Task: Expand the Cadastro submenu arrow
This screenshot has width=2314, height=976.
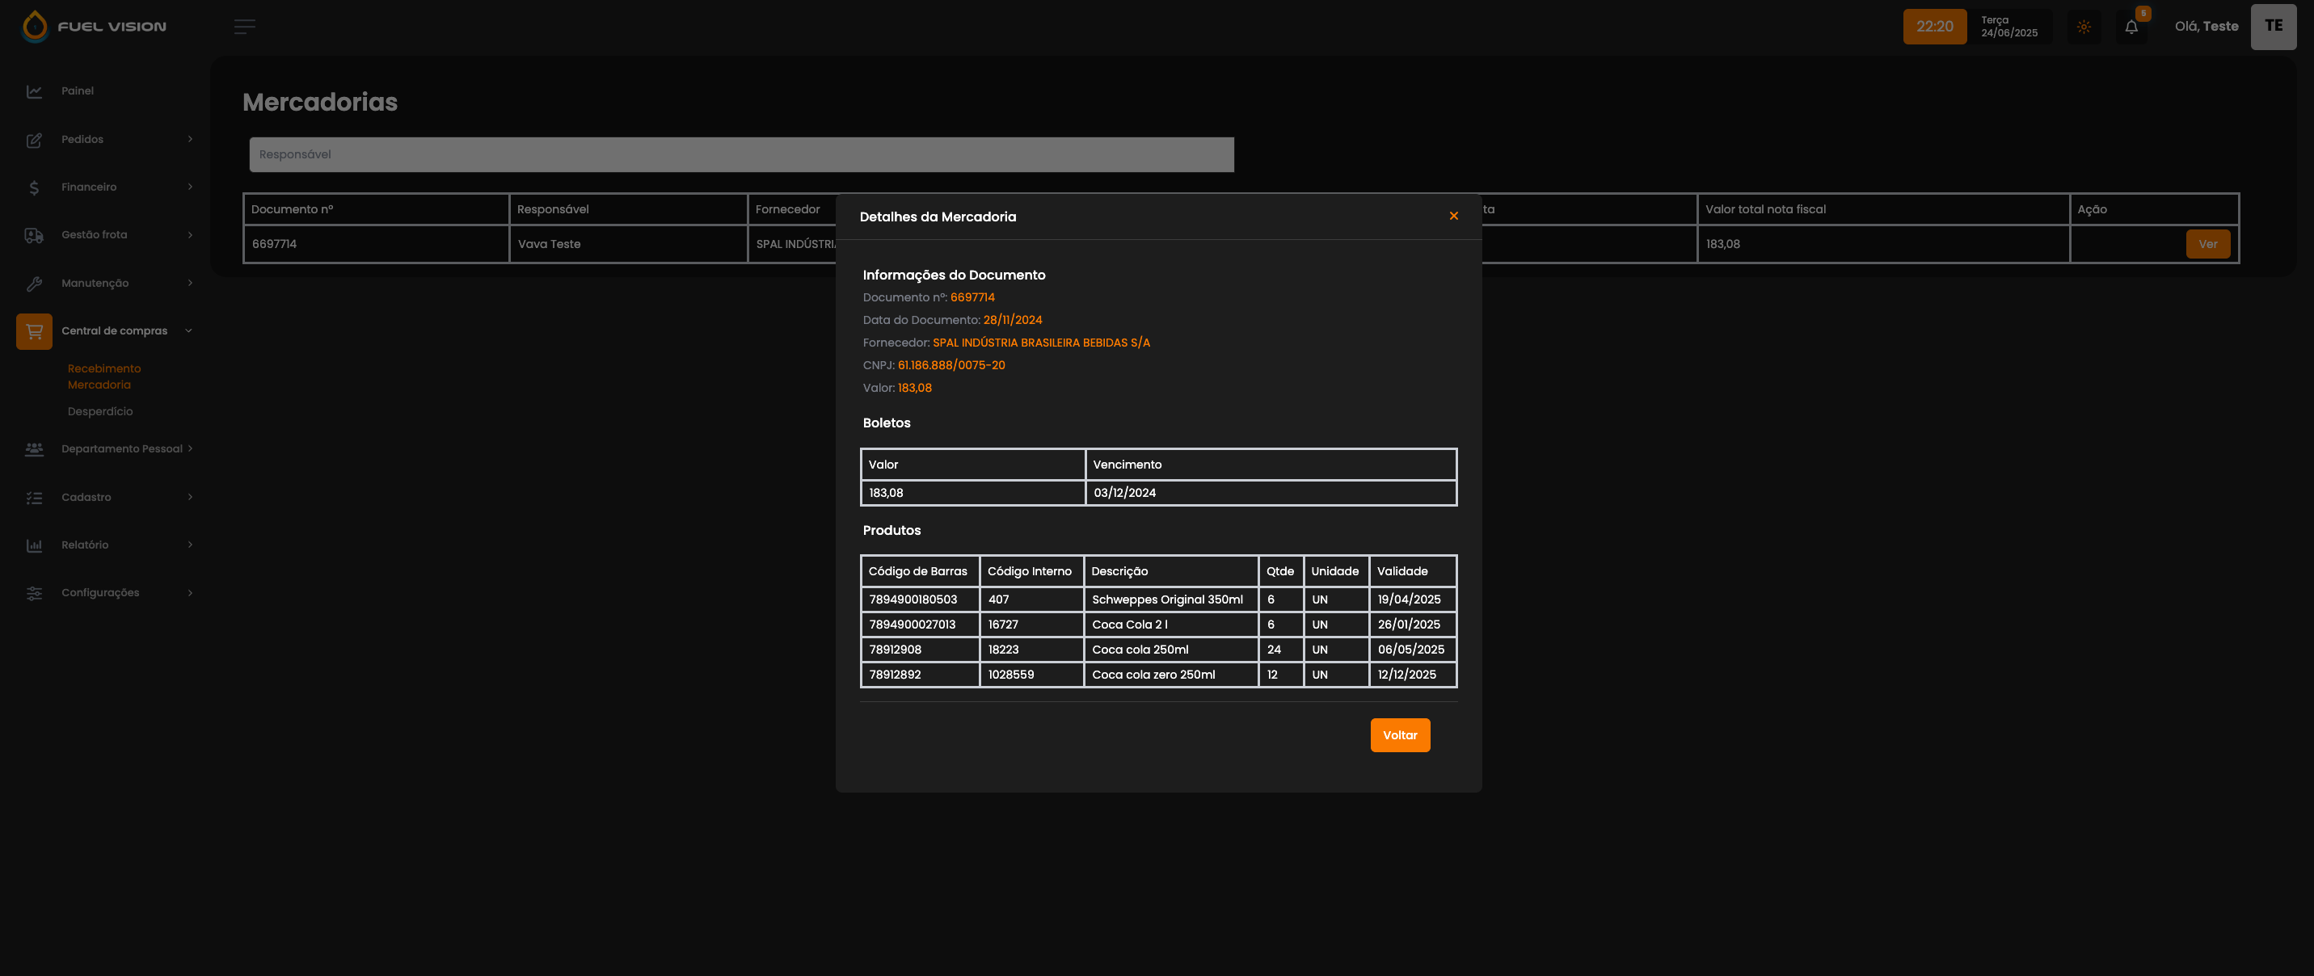Action: (190, 498)
